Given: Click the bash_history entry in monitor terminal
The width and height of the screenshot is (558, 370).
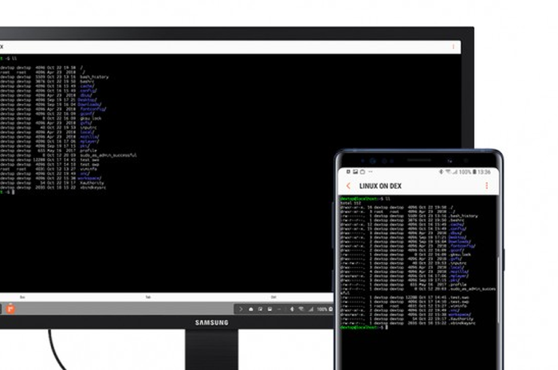Looking at the screenshot, I should tap(94, 76).
